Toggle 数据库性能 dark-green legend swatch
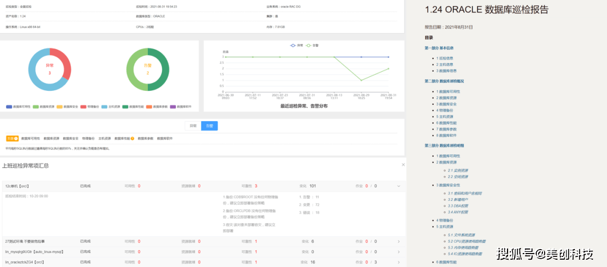 [125, 107]
